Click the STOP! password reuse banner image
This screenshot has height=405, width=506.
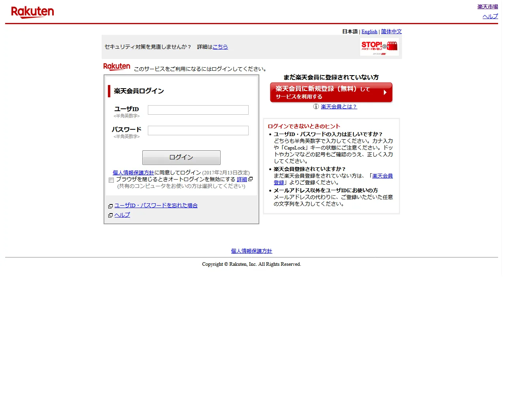[379, 47]
